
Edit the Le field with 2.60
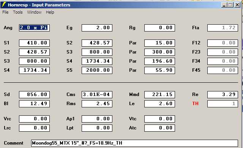159,104
